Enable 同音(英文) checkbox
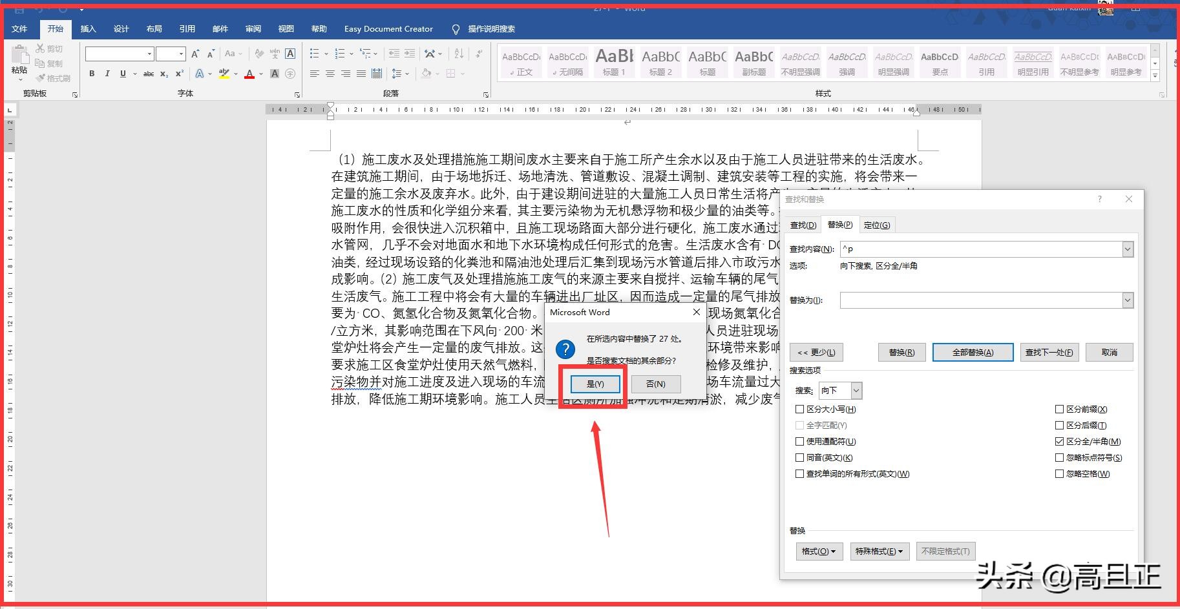 tap(800, 457)
